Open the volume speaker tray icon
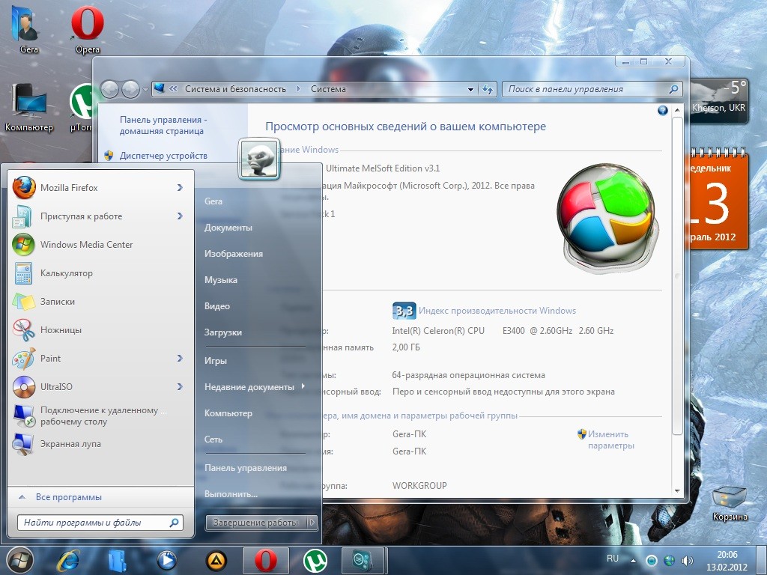The height and width of the screenshot is (575, 767). pos(688,561)
